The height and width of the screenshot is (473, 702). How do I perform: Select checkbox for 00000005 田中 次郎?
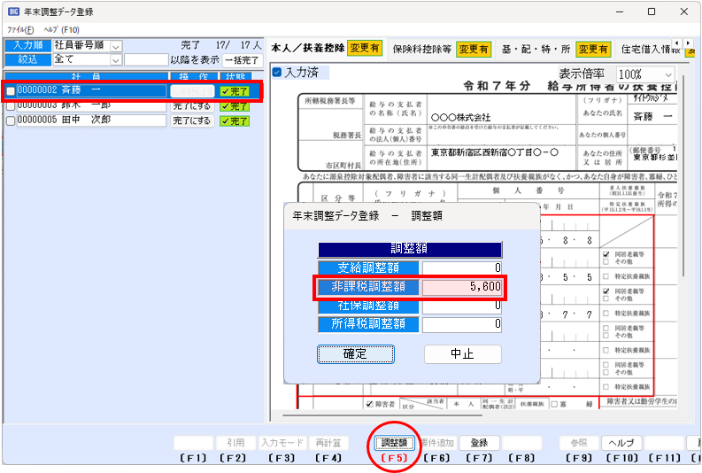[11, 120]
